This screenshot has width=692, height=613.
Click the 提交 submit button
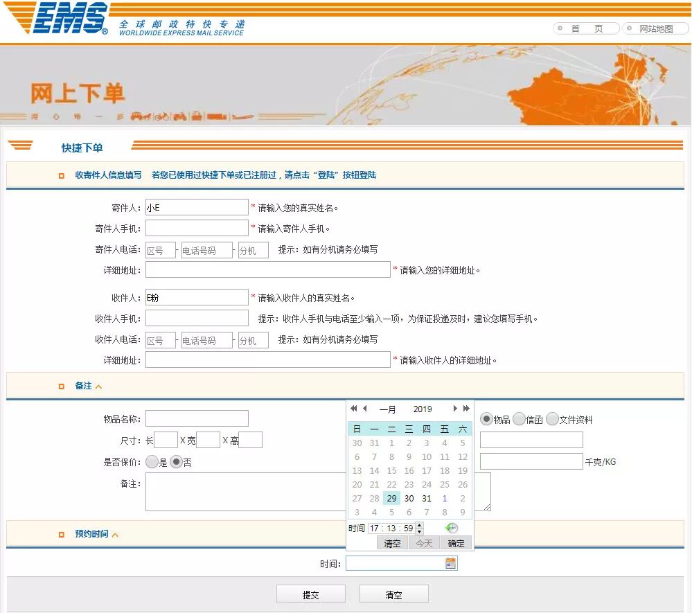[x=311, y=594]
